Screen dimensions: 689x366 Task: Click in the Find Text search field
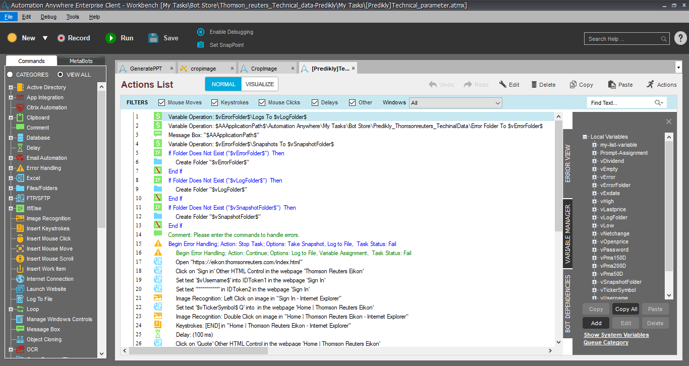[x=621, y=103]
